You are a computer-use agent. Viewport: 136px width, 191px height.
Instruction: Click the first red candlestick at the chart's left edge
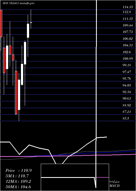(1, 23)
